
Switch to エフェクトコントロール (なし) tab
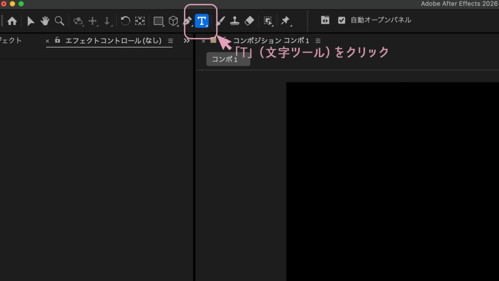[x=113, y=41]
